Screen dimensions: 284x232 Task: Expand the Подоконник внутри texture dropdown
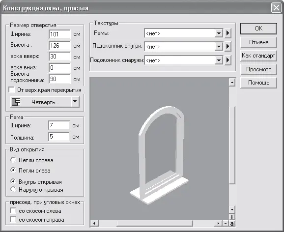pyautogui.click(x=219, y=47)
